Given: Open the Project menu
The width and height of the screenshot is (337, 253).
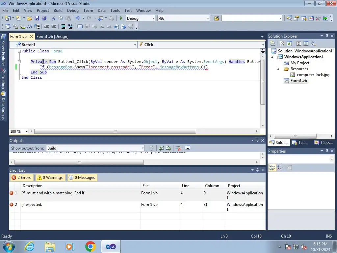Looking at the screenshot, I should [43, 10].
